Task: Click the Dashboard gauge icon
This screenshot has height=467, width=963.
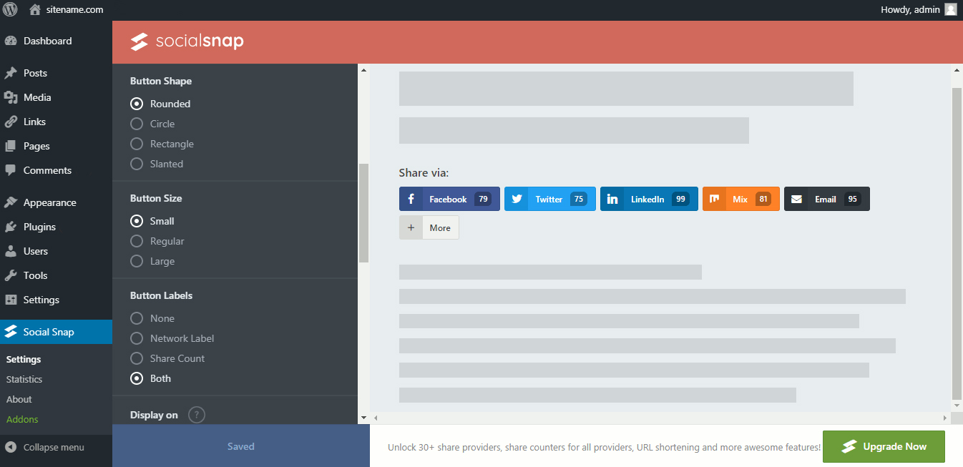Action: coord(11,41)
